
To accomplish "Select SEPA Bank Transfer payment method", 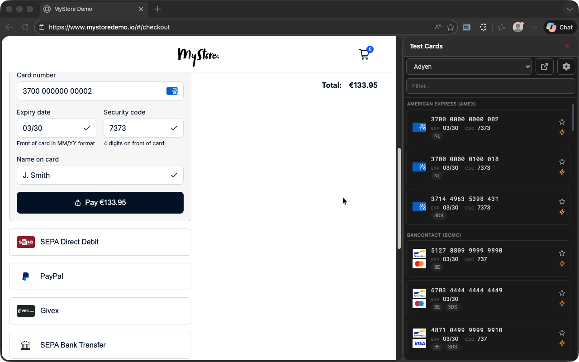I will 100,345.
